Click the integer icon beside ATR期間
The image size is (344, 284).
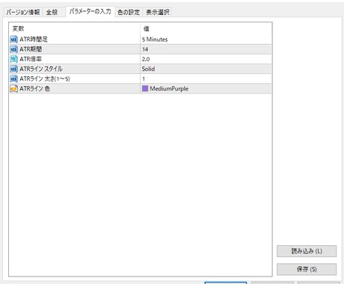13,49
